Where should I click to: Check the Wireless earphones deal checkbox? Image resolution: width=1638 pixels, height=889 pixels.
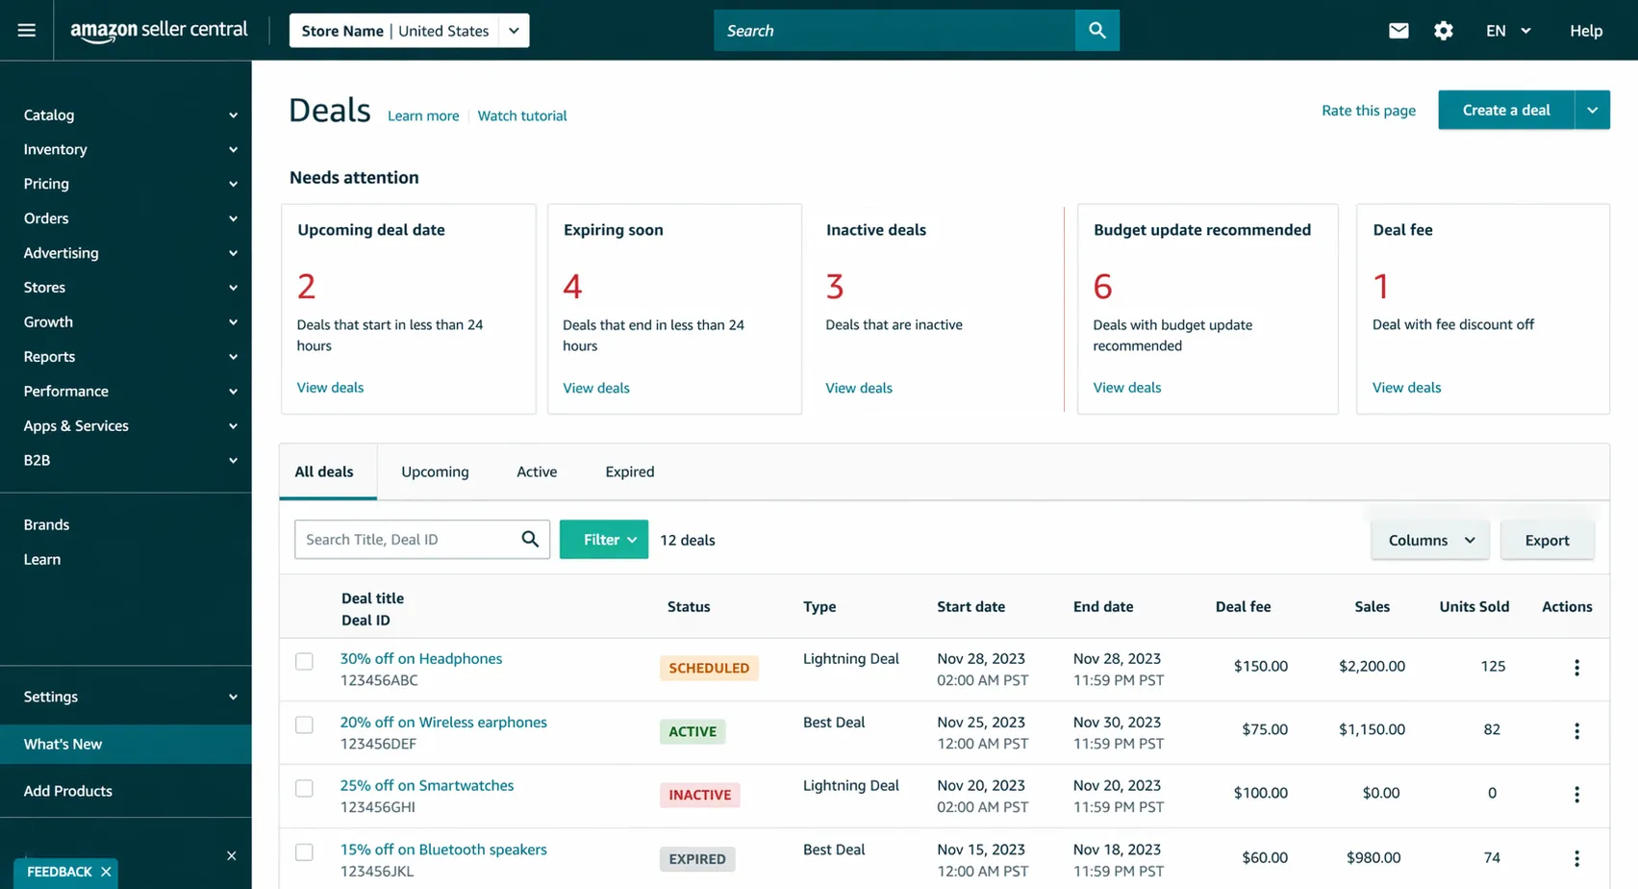point(304,724)
